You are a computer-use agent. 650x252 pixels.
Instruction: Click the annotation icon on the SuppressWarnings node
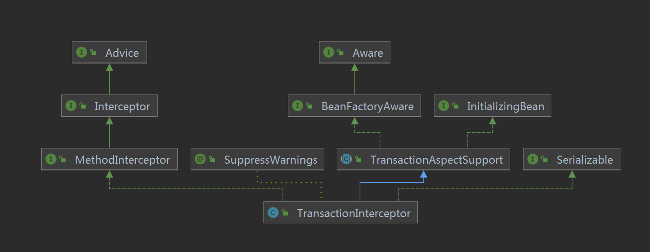pos(200,159)
